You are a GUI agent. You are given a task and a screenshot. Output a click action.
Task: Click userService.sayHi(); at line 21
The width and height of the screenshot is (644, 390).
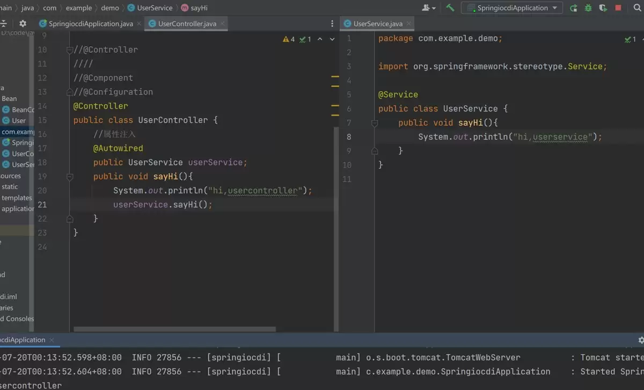tap(163, 205)
